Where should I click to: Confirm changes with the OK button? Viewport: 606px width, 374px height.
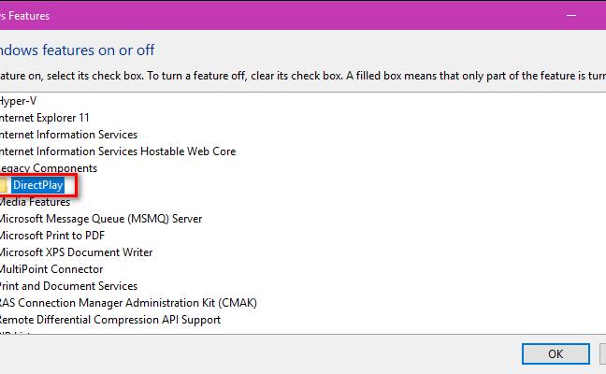[555, 354]
